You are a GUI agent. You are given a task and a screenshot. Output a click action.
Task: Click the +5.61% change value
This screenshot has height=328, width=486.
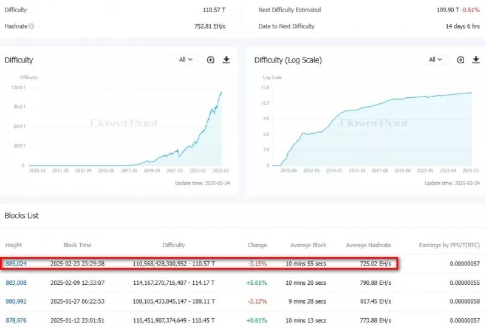(256, 282)
